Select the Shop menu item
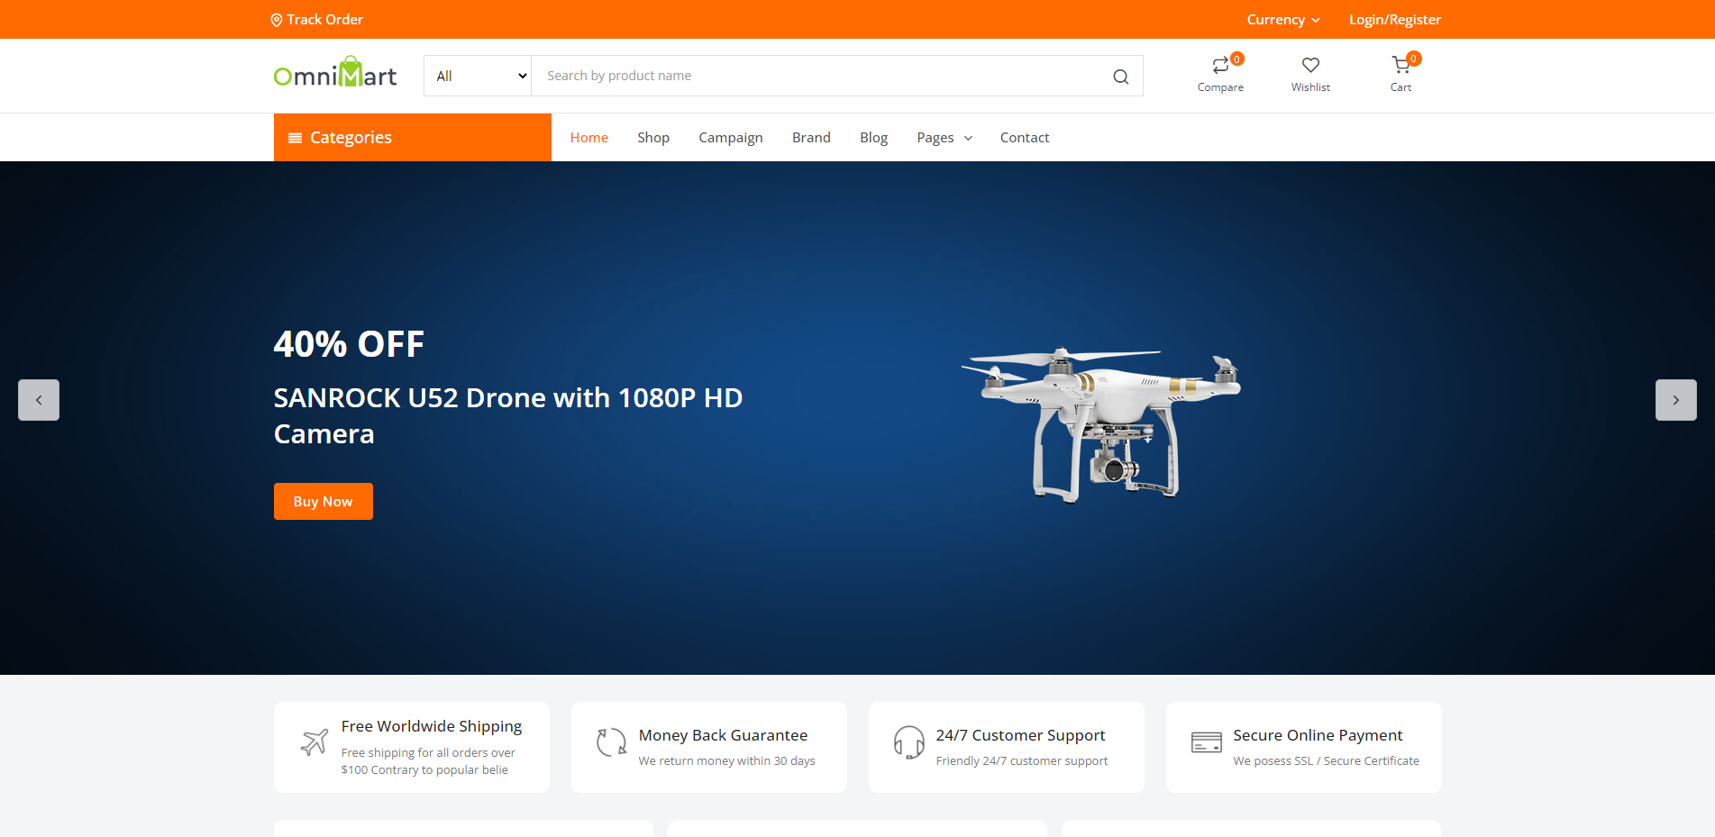Screen dimensions: 1715x837 [x=653, y=138]
